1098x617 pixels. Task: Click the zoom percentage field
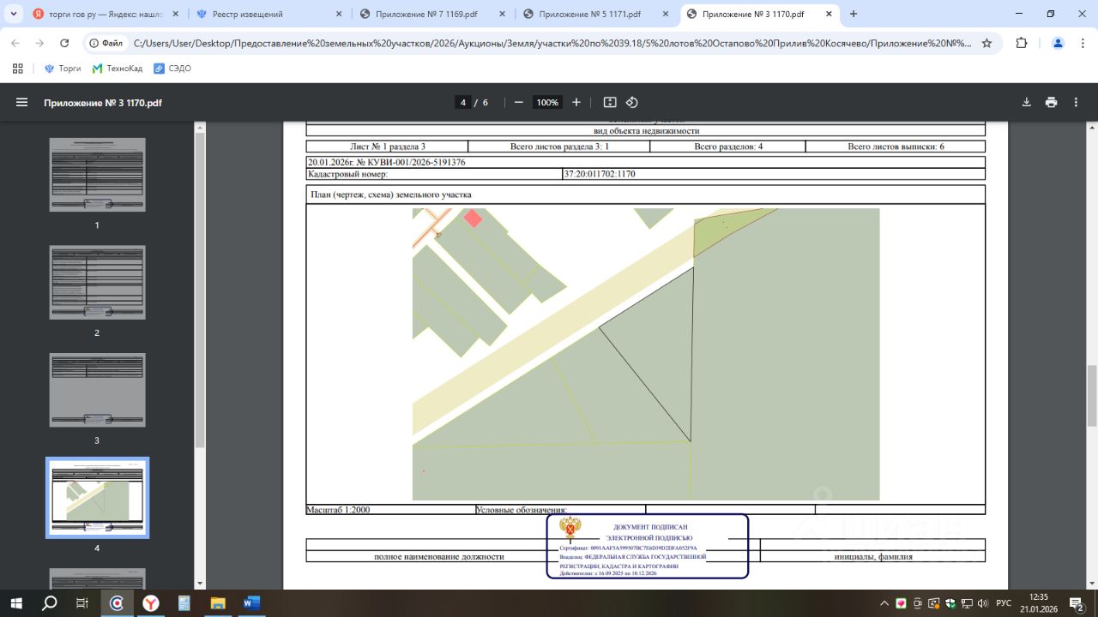pos(547,102)
